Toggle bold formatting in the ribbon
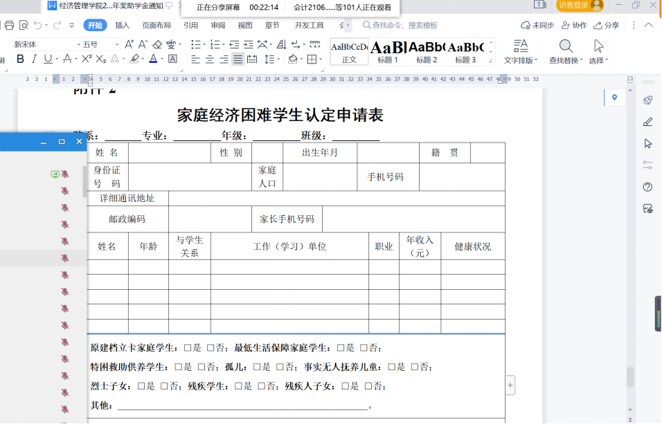The image size is (662, 424). coord(20,59)
